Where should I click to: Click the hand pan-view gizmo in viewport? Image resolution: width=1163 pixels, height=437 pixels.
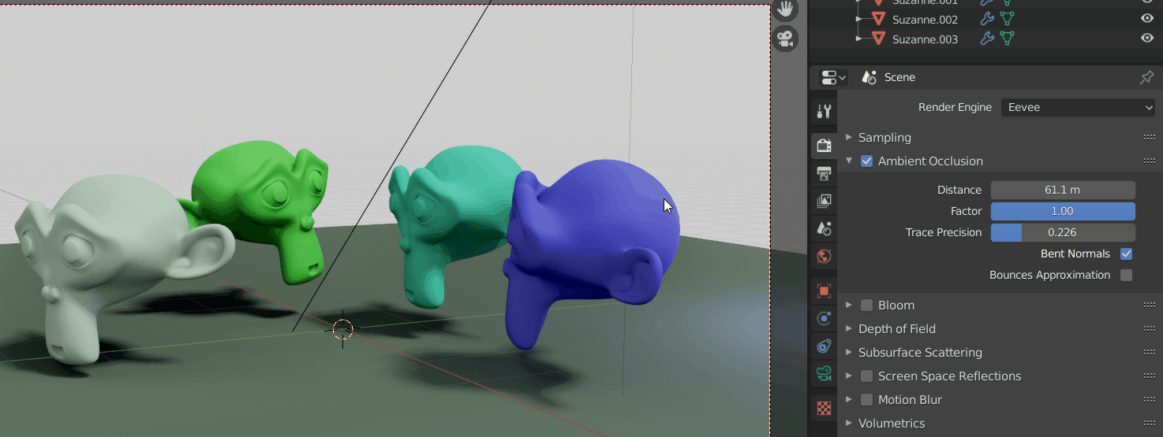coord(785,9)
